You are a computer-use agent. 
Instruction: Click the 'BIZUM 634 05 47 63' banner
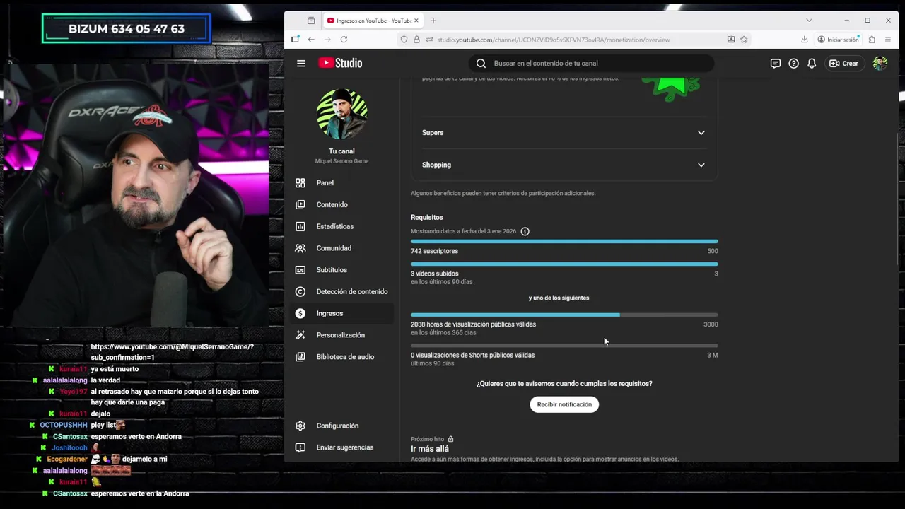[127, 29]
